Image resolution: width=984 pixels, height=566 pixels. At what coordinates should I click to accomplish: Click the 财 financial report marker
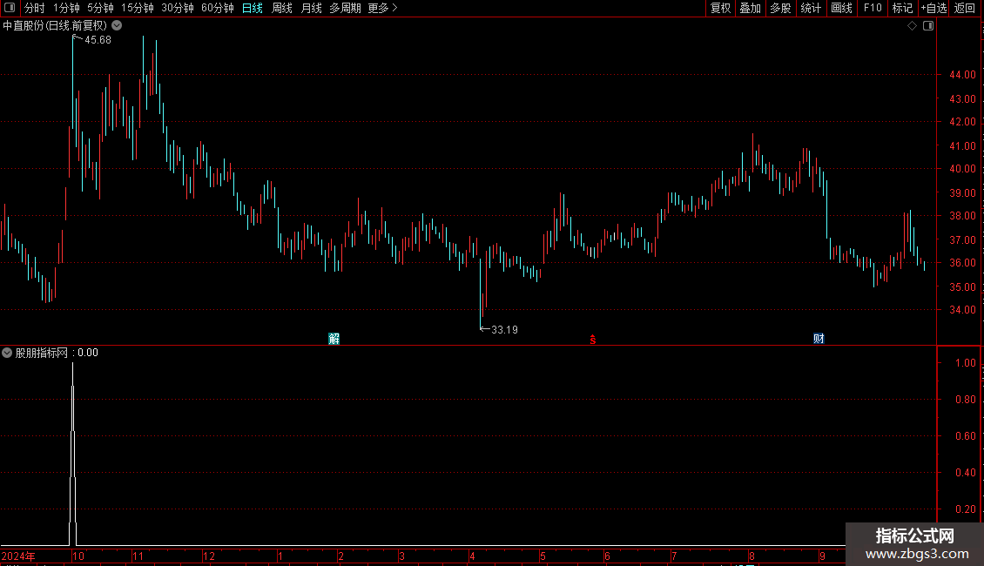coord(819,339)
